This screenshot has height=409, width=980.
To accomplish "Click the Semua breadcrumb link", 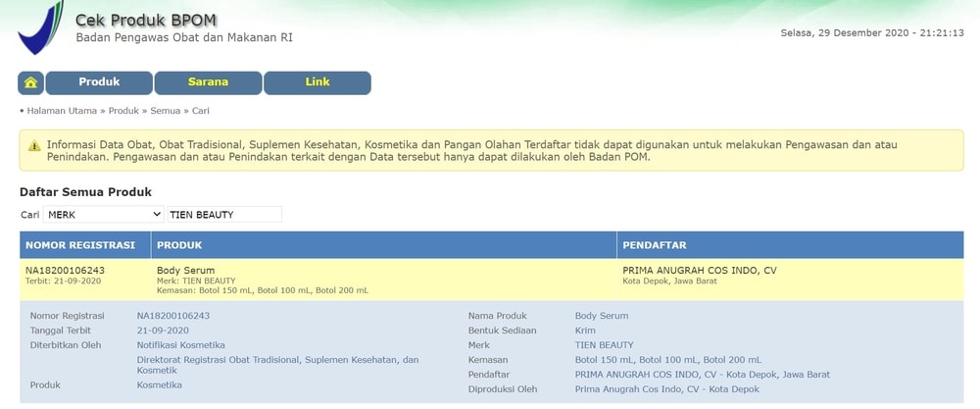I will click(x=165, y=111).
